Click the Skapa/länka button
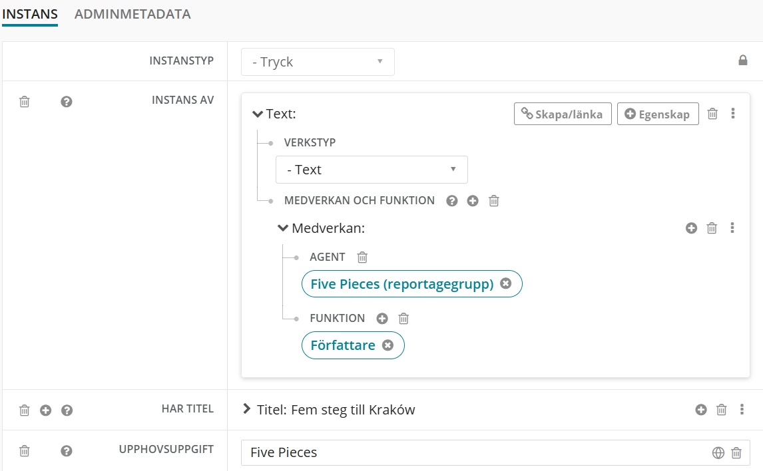 tap(563, 114)
